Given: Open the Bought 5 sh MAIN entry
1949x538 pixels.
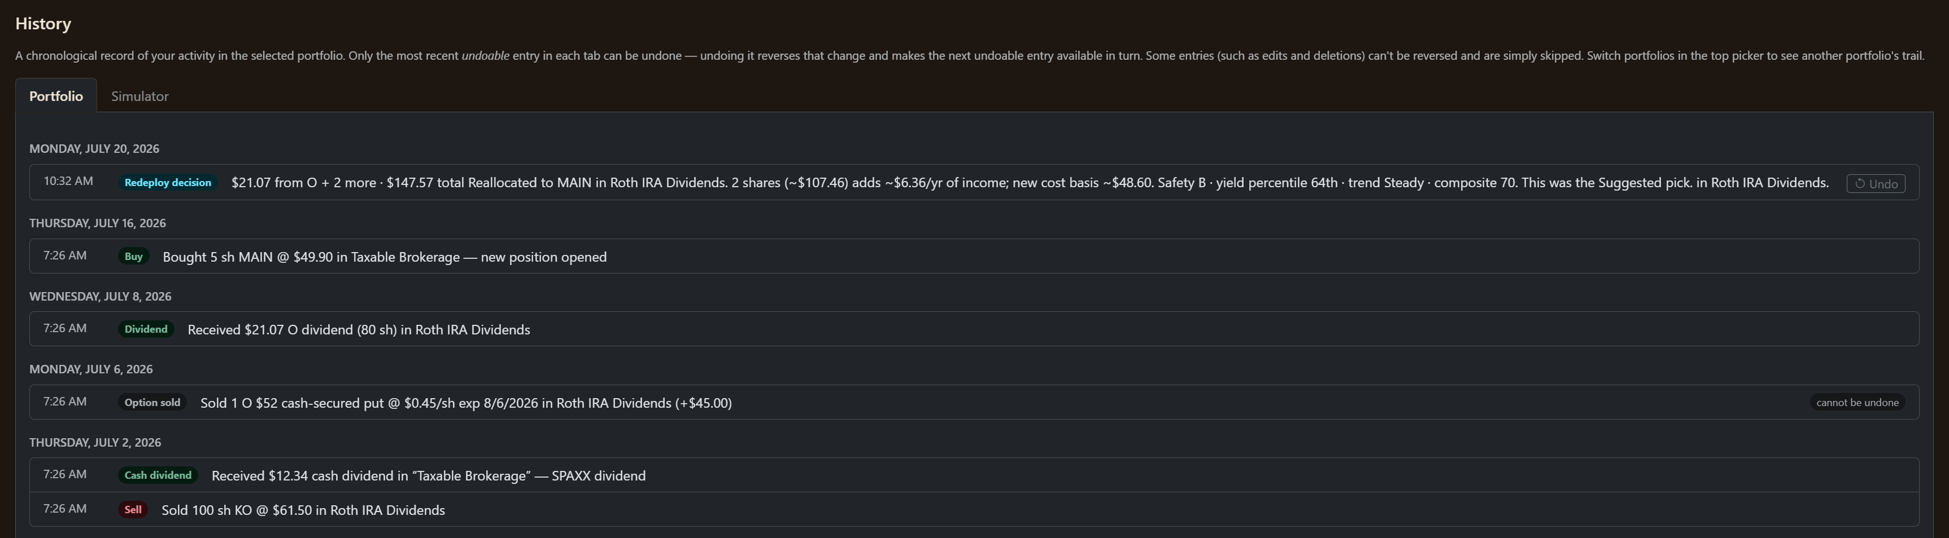Looking at the screenshot, I should point(974,256).
